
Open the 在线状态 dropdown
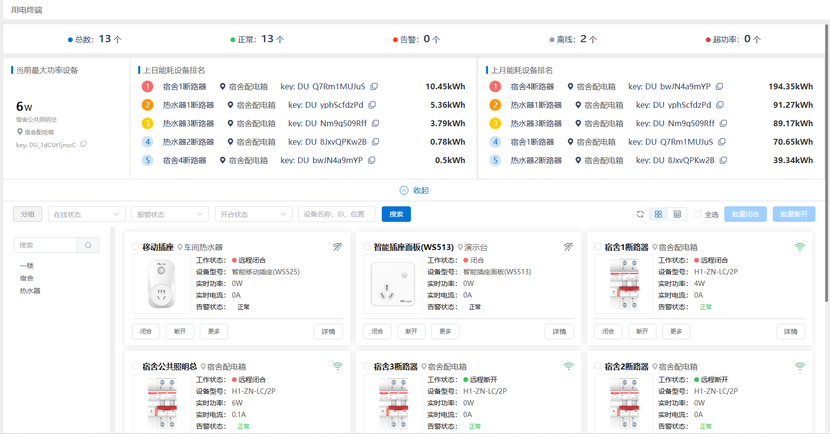tap(86, 214)
